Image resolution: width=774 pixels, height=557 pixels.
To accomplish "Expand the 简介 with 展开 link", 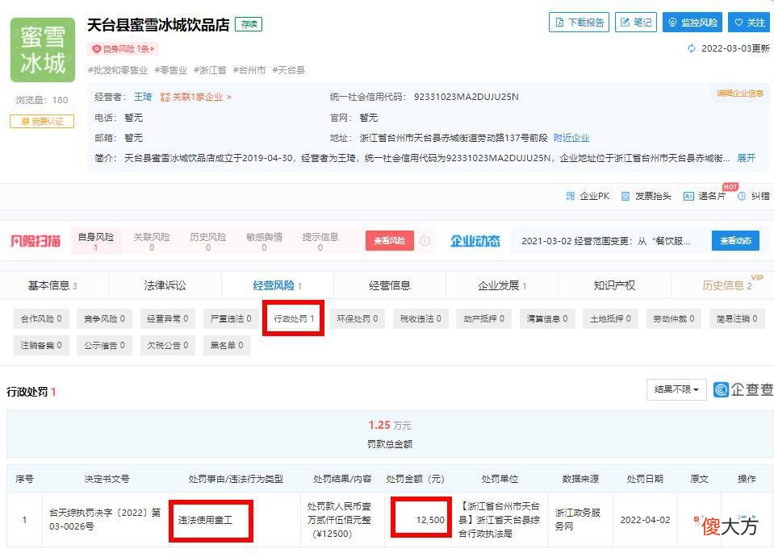I will click(746, 158).
